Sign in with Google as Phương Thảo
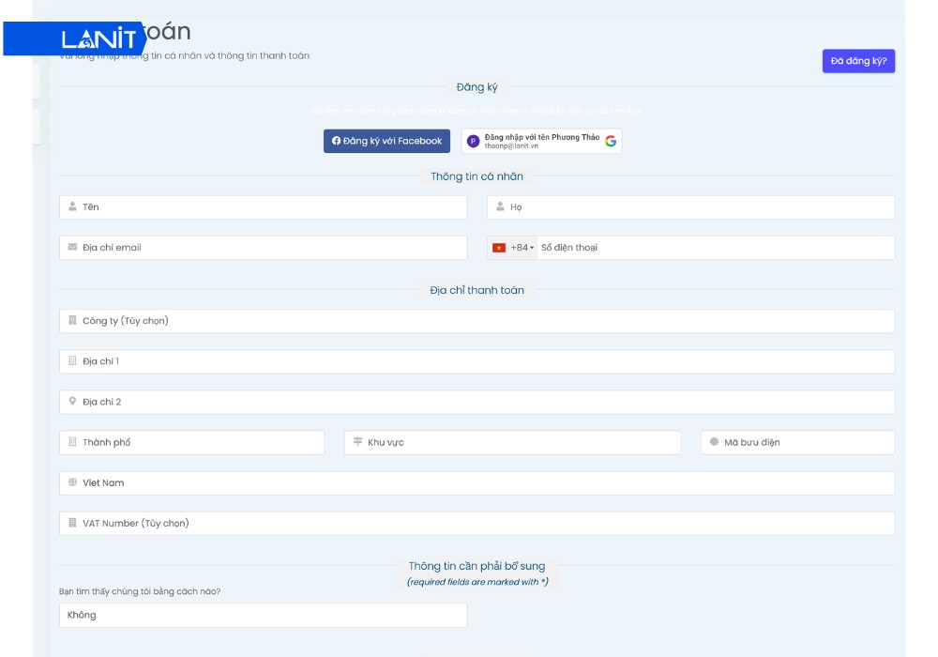The image size is (938, 657). [x=541, y=141]
